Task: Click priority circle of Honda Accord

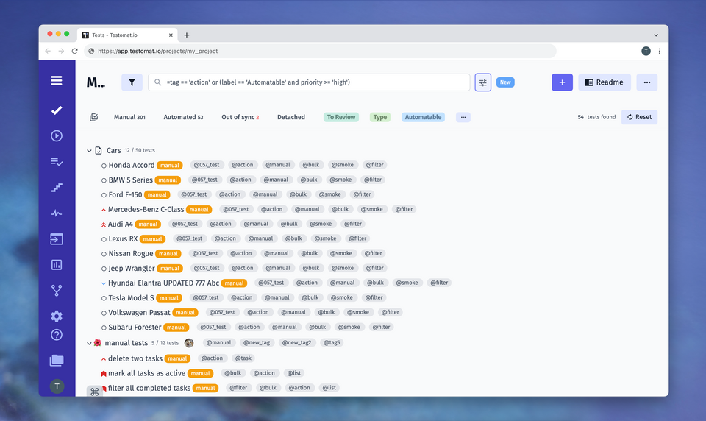Action: (104, 166)
